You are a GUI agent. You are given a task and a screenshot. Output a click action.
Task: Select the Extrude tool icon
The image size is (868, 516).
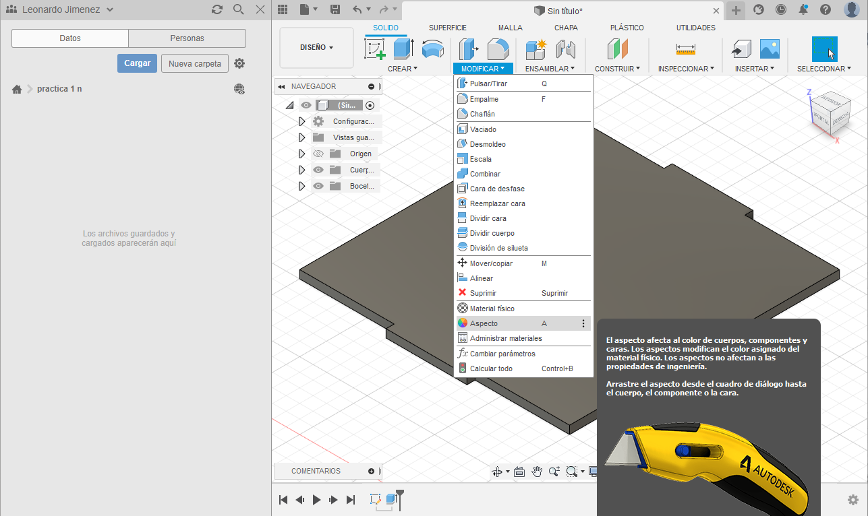(x=403, y=49)
